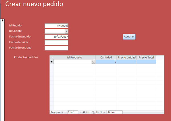Click the Id Cliente combo box text area
Viewport: 171px width, 121px height.
[x=55, y=31]
